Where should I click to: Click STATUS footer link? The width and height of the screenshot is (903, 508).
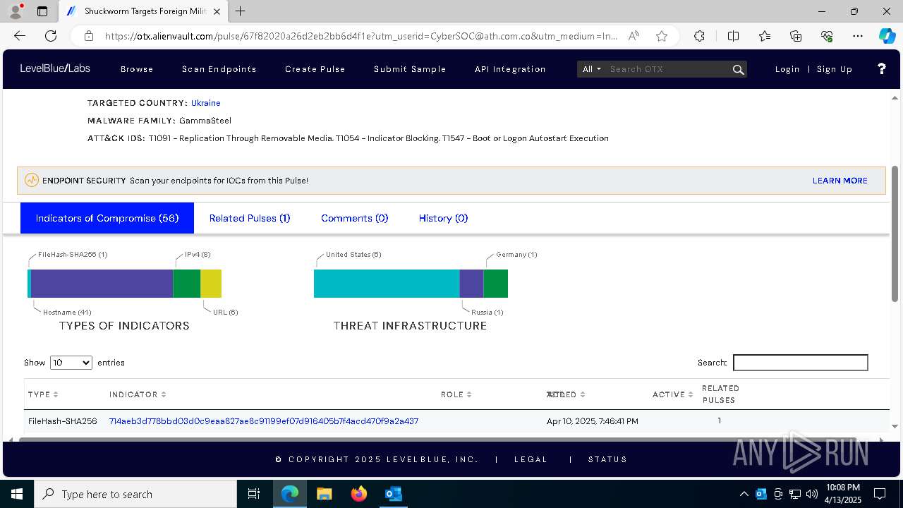pos(608,459)
